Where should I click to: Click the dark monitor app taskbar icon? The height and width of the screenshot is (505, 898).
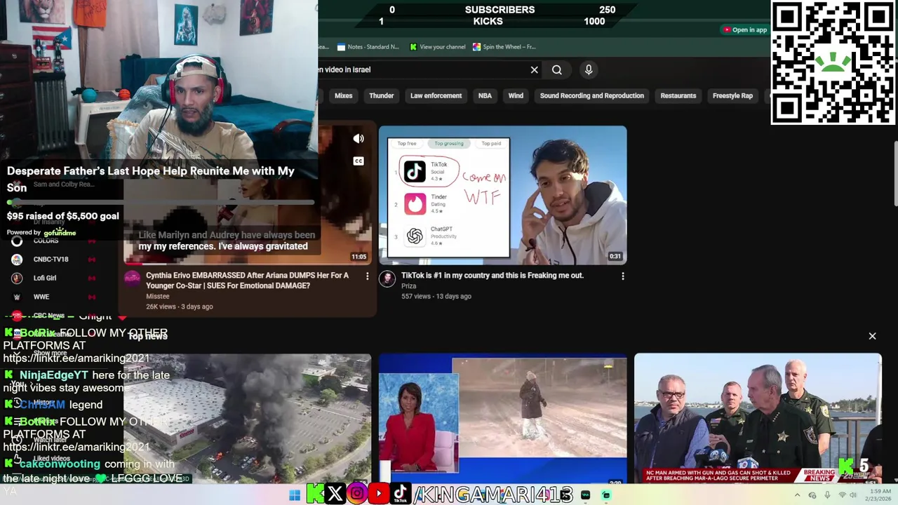(586, 495)
